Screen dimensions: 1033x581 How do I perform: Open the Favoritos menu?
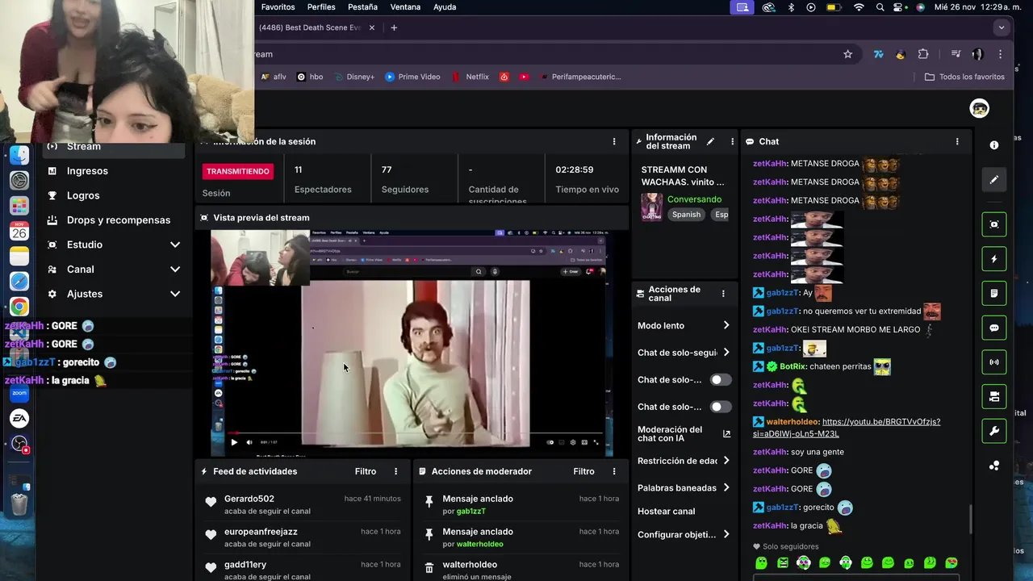click(x=278, y=7)
